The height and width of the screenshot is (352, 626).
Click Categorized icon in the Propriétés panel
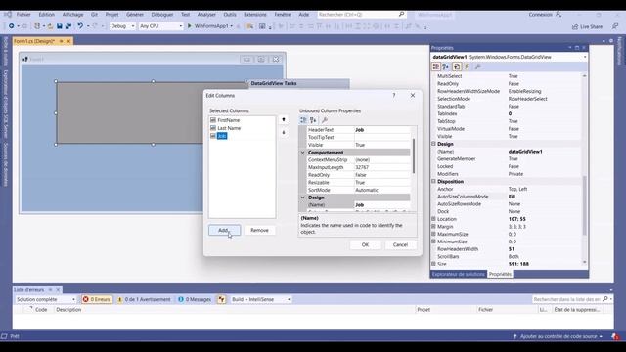(x=436, y=66)
